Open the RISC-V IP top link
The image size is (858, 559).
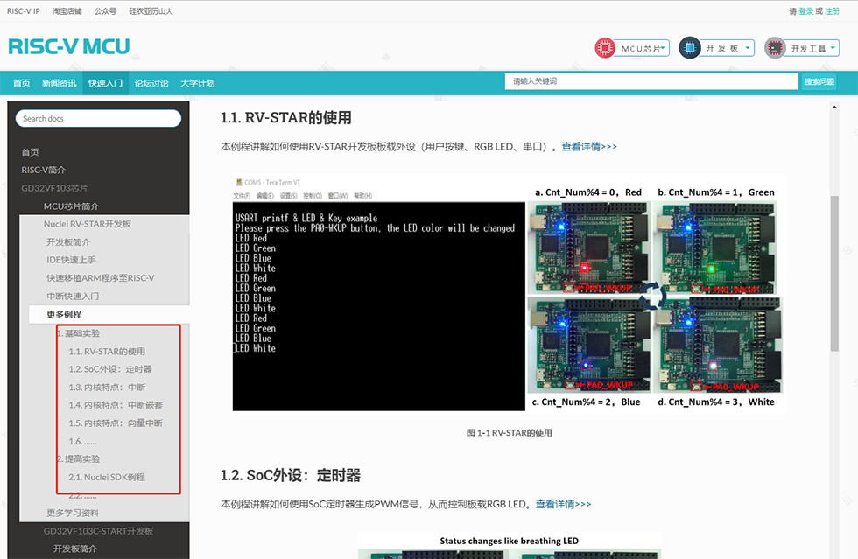24,11
